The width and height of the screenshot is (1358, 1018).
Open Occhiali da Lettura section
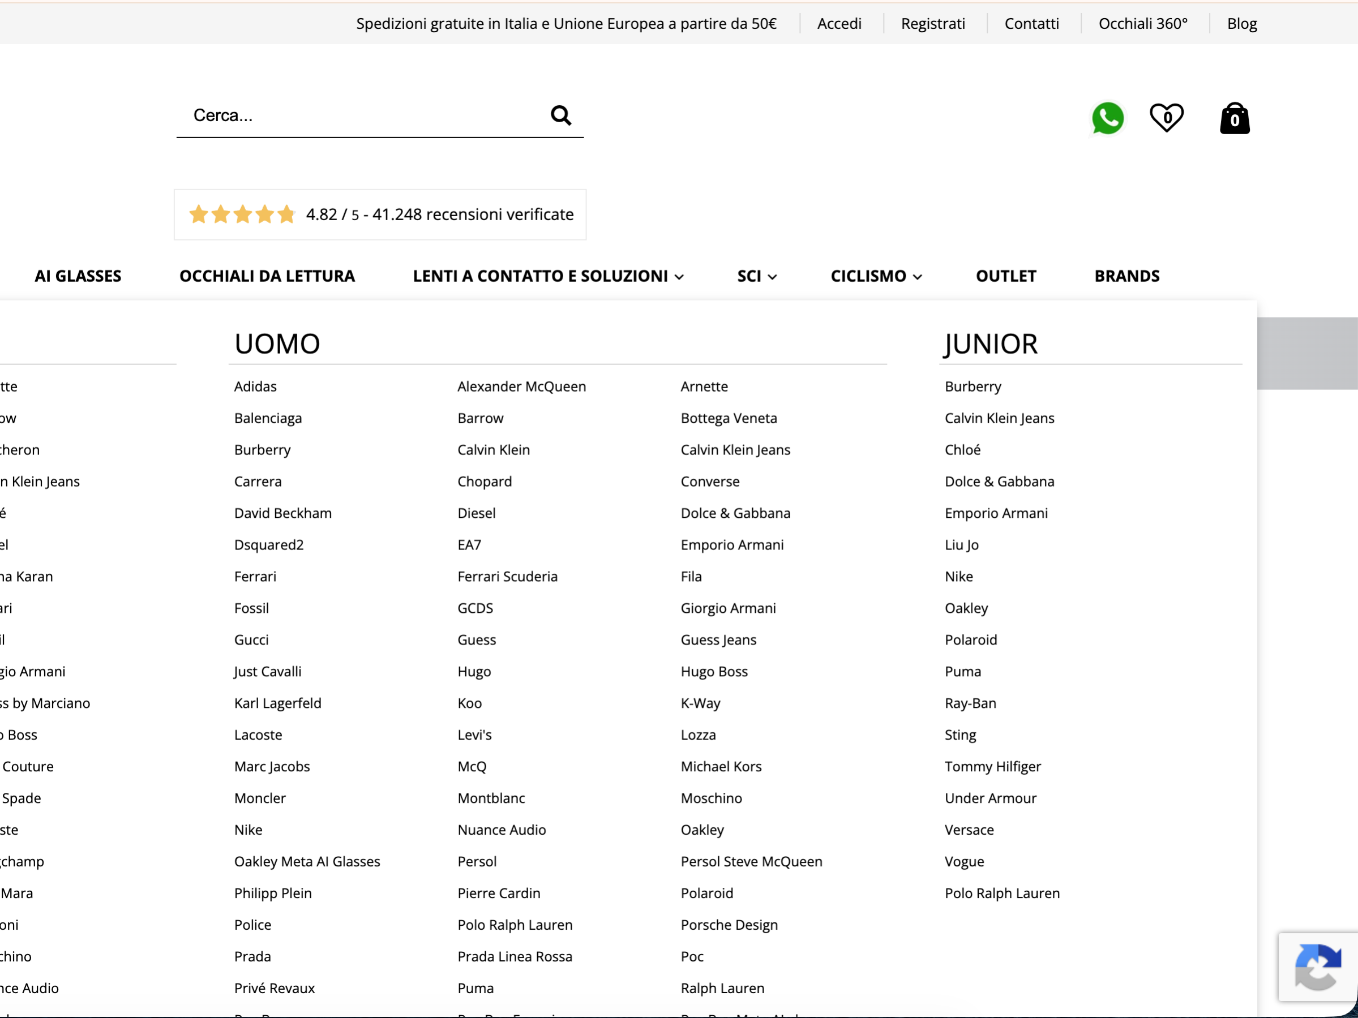point(267,276)
